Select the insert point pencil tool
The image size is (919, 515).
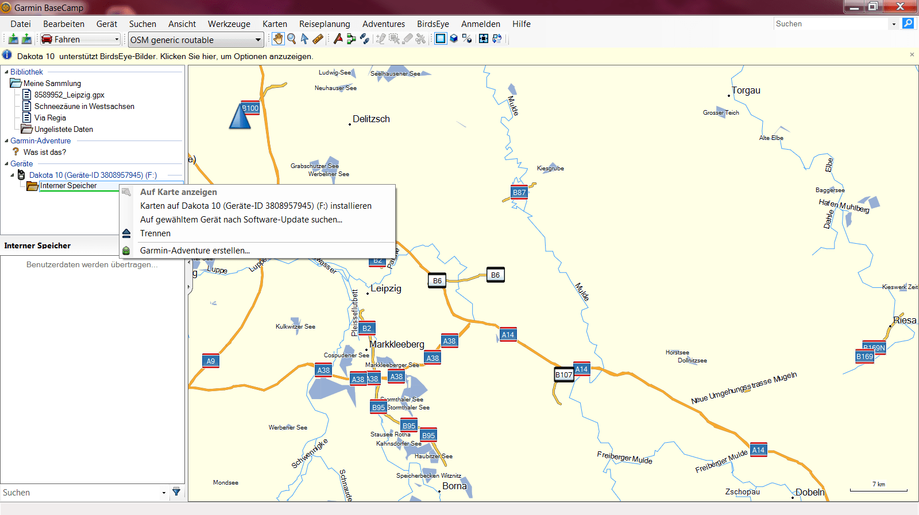click(x=380, y=39)
